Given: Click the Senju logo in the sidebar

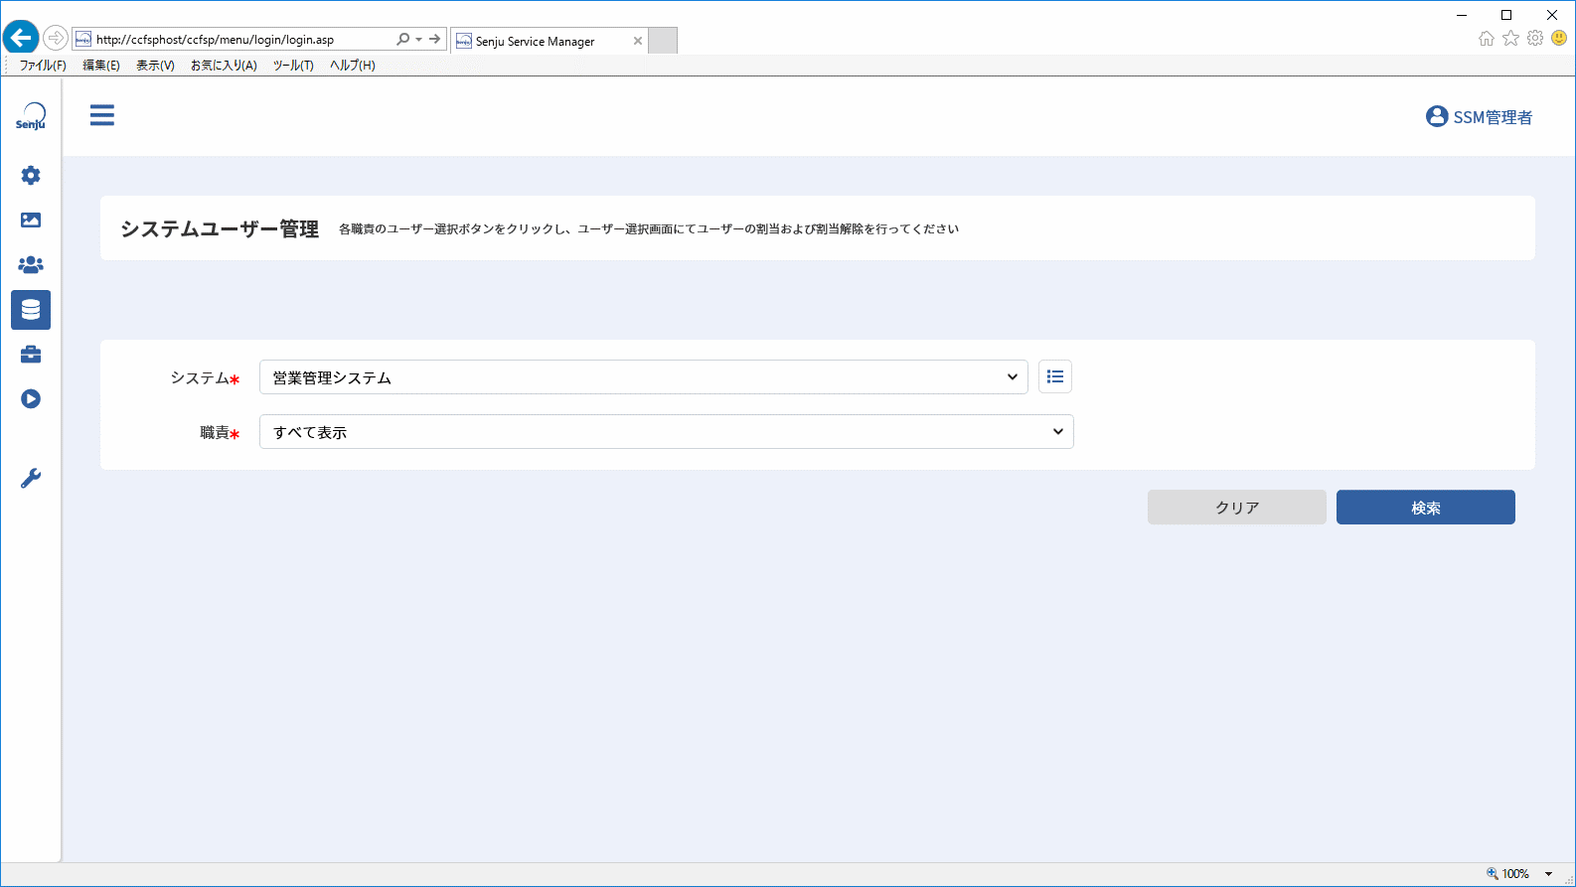Looking at the screenshot, I should [x=31, y=116].
